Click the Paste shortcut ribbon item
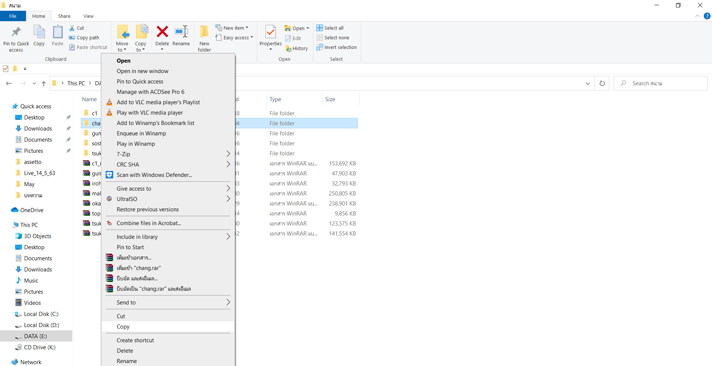Image resolution: width=712 pixels, height=366 pixels. (88, 47)
